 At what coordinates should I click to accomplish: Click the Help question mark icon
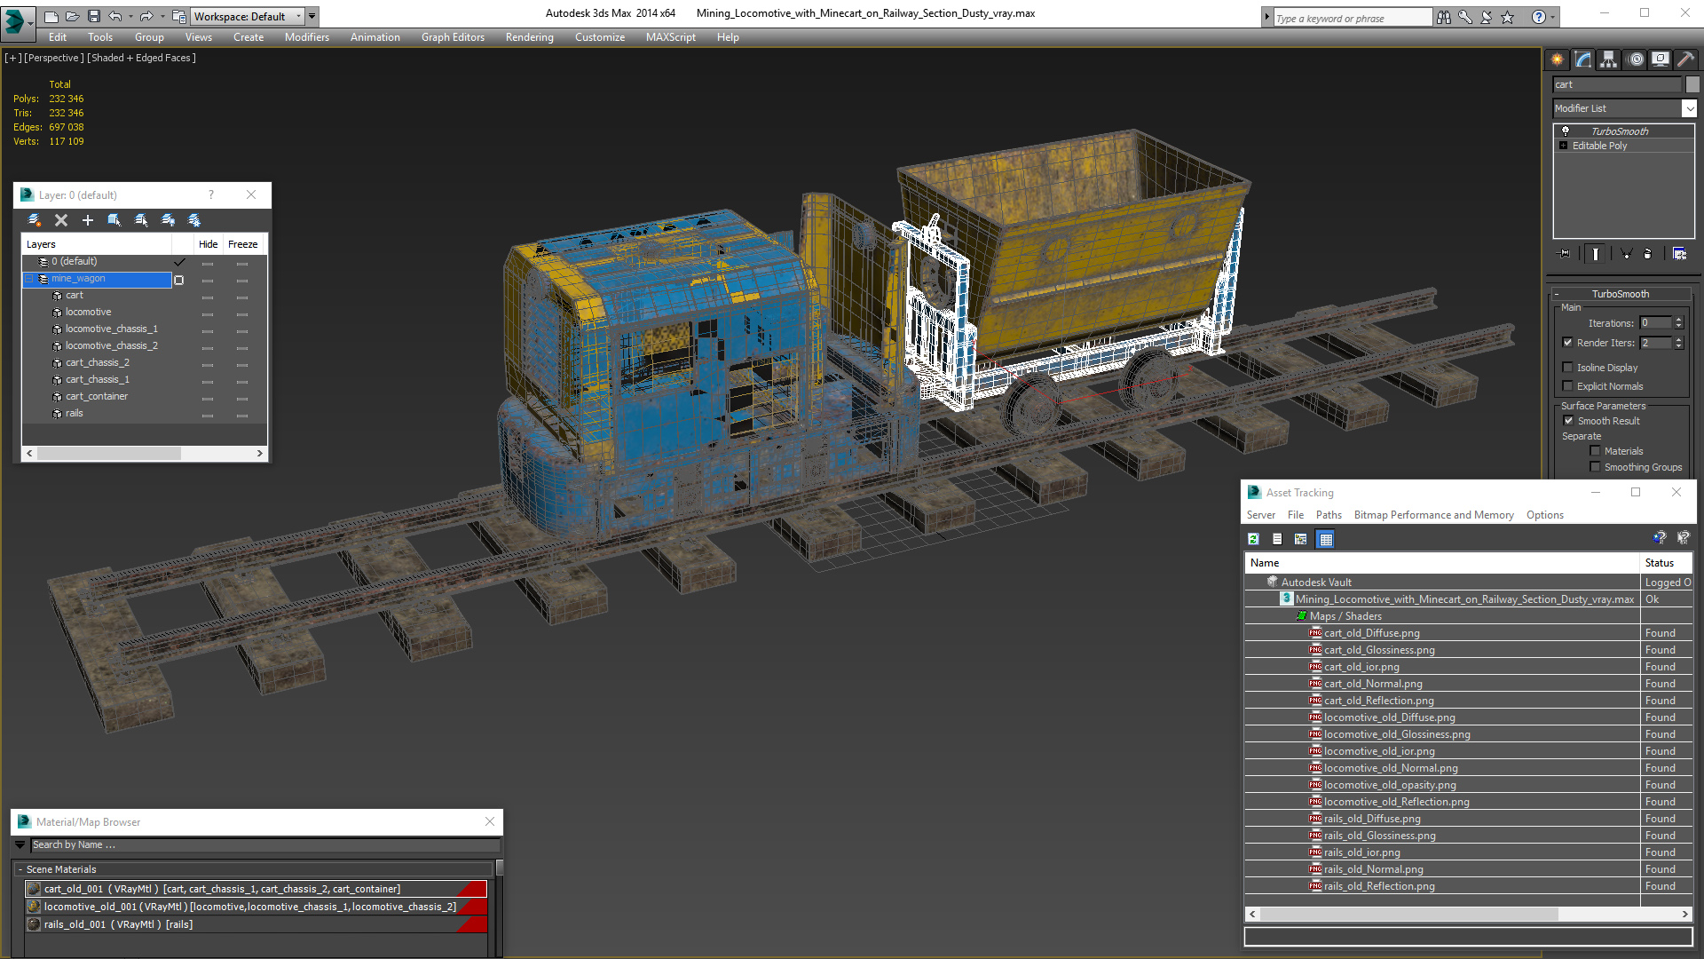click(x=1539, y=17)
